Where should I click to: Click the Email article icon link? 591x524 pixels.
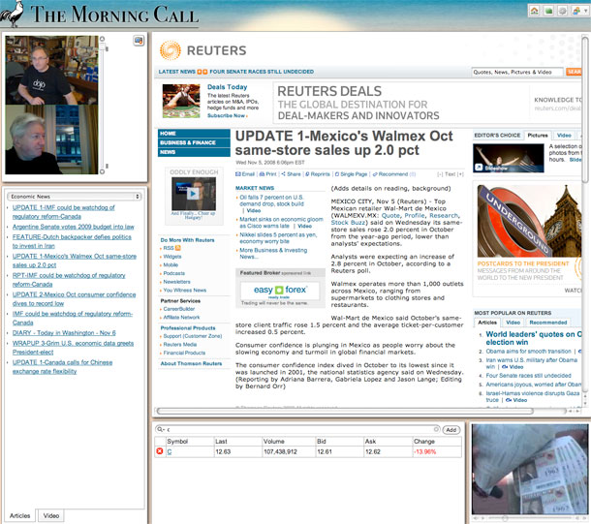pos(245,174)
